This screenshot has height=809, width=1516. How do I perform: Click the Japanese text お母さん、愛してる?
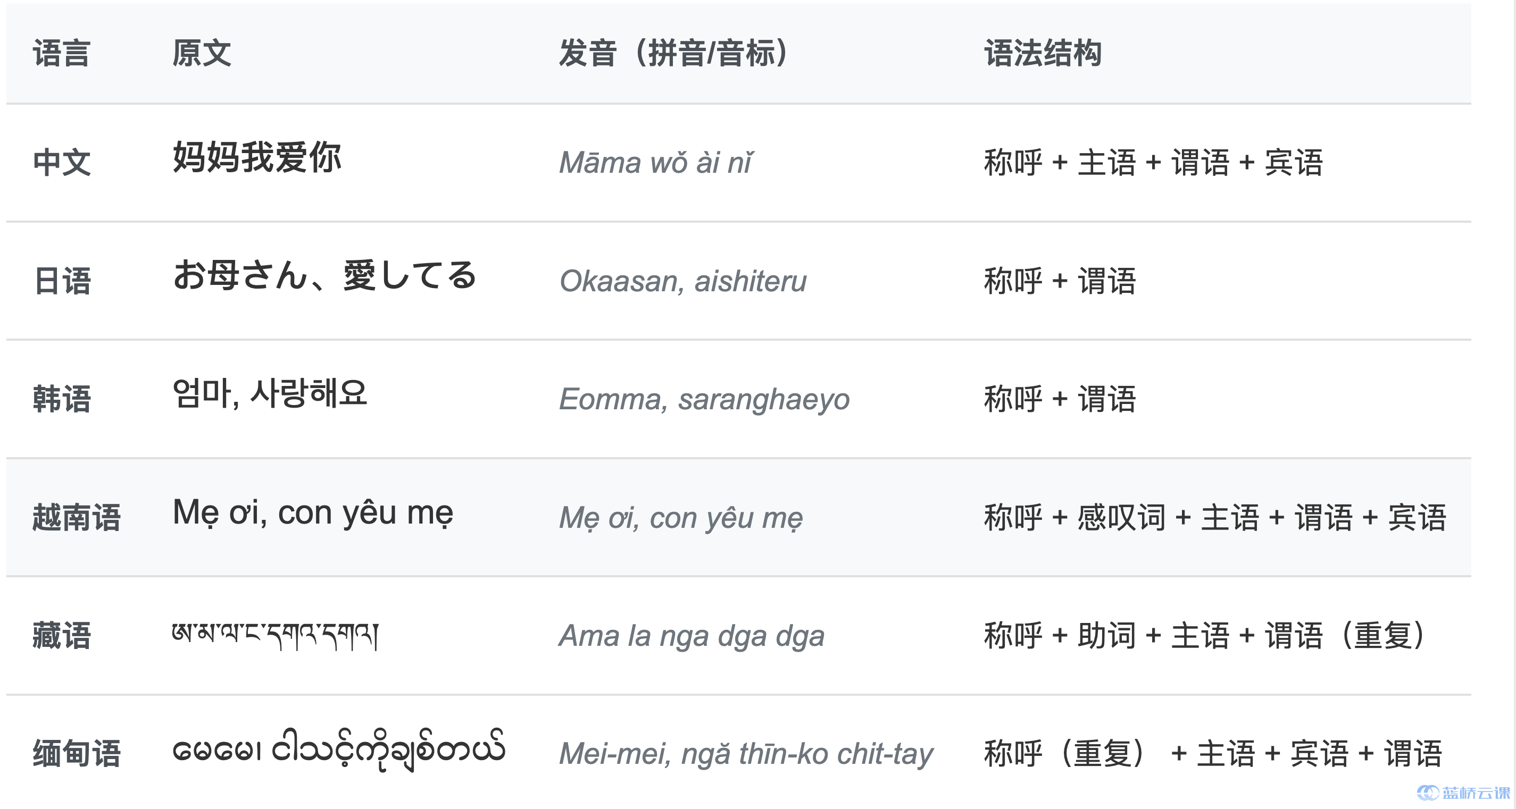324,276
